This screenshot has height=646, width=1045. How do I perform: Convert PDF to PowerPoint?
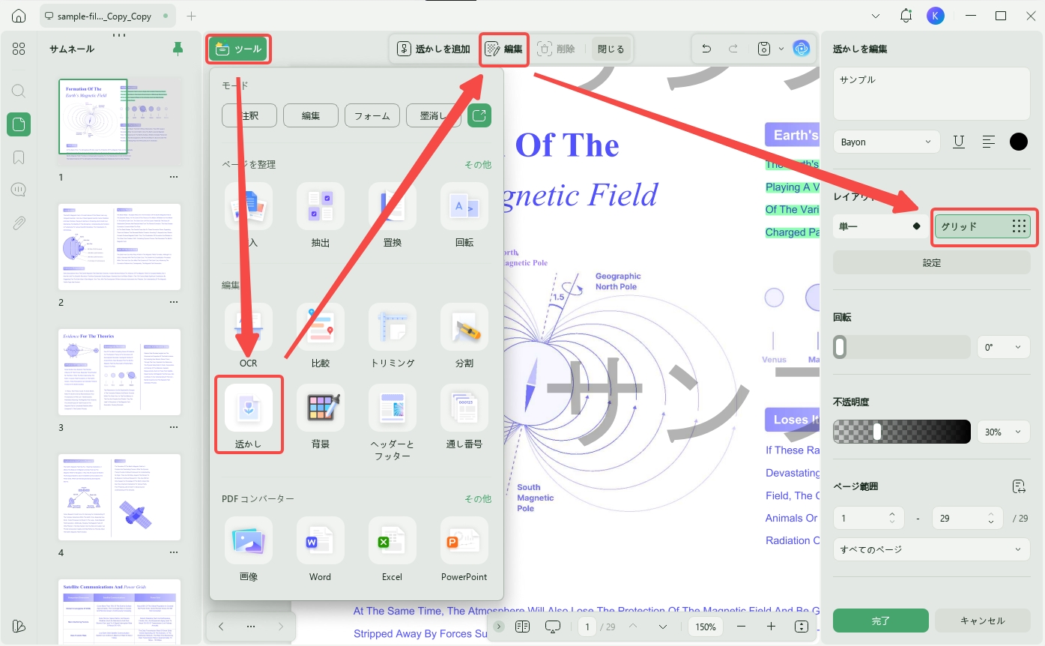(x=464, y=540)
